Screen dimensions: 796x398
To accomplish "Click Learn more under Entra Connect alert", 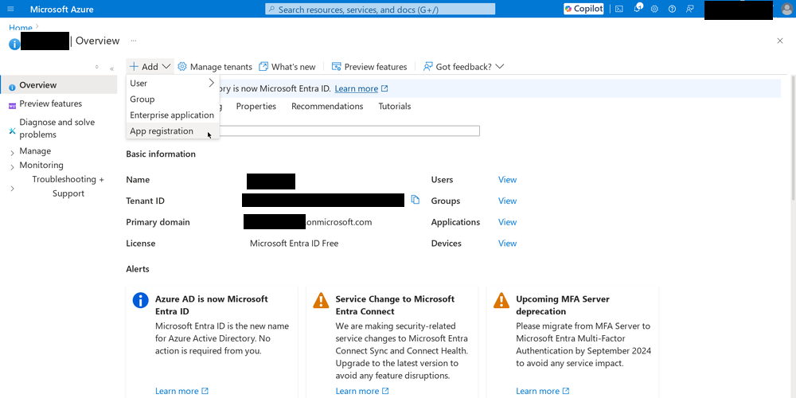I will pyautogui.click(x=362, y=391).
